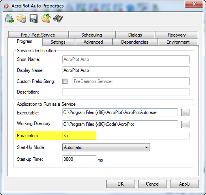Click the binoculars find icon

(58, 18)
